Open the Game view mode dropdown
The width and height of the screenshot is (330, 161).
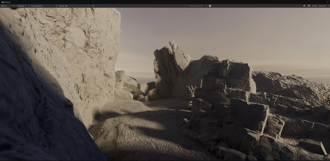coord(8,6)
